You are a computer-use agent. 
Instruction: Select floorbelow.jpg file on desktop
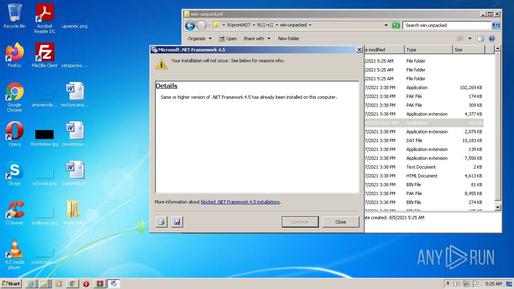click(x=45, y=137)
